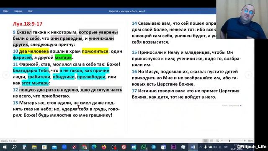Zoom in with the plus button
Viewport: 268px width, 151px height.
[x=245, y=141]
